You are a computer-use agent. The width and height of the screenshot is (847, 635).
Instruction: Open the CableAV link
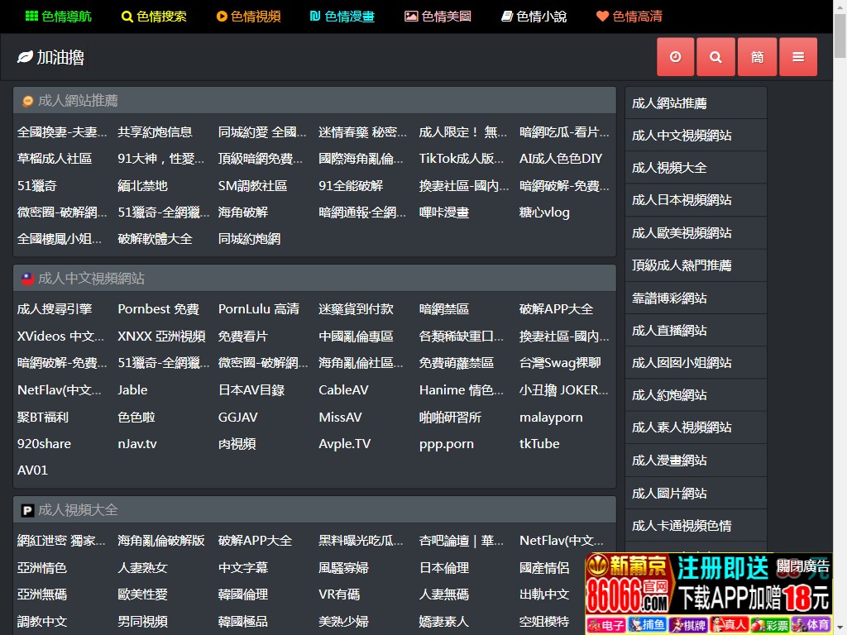point(343,390)
